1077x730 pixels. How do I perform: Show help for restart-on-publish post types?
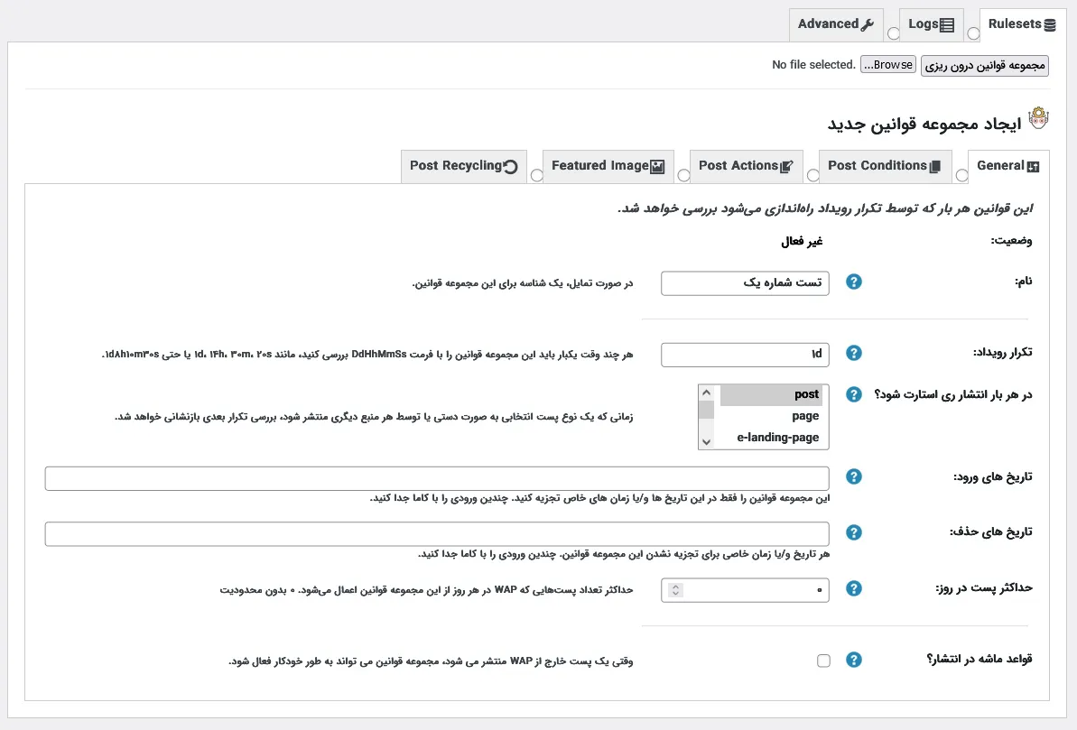tap(854, 395)
